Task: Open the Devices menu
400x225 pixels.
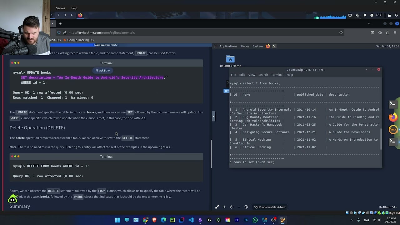Action: coord(60,8)
